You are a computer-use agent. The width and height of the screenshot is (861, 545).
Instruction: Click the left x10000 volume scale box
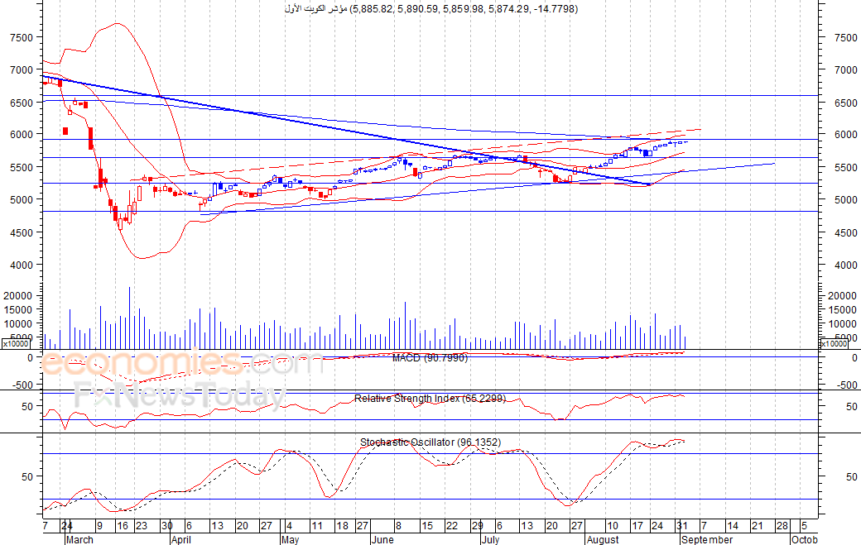[x=16, y=344]
